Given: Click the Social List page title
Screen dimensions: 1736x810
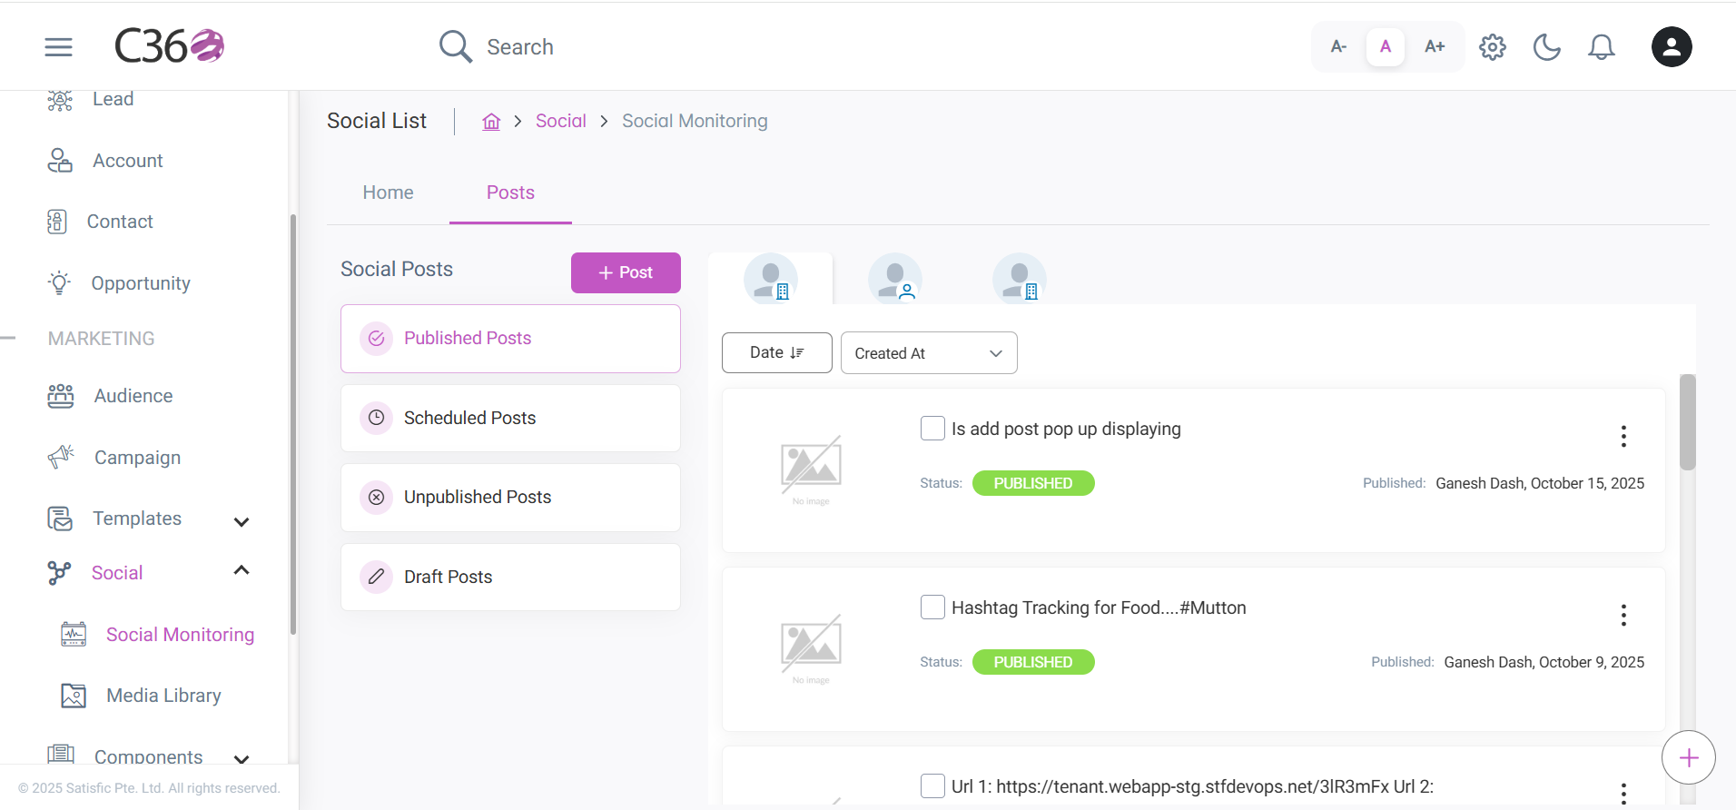Looking at the screenshot, I should pyautogui.click(x=377, y=121).
